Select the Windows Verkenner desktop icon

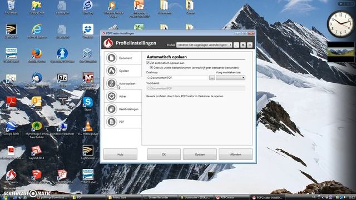click(62, 128)
